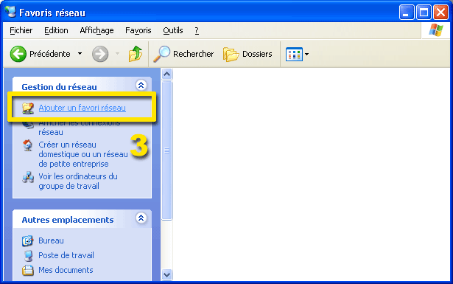Click the grey forward arrow button
The height and width of the screenshot is (284, 453).
100,54
